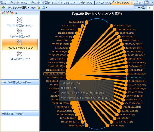Select node 192.168.182.1(2) on the right

point(137,77)
